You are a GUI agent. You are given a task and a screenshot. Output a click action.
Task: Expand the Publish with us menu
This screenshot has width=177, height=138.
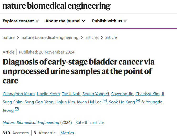[109, 21]
